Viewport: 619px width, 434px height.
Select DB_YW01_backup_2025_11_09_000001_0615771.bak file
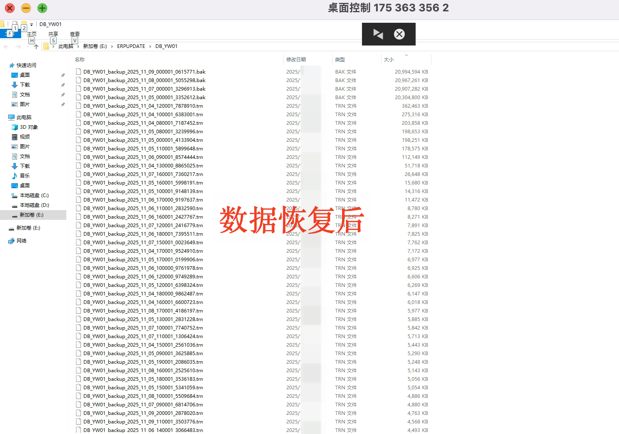(x=144, y=72)
